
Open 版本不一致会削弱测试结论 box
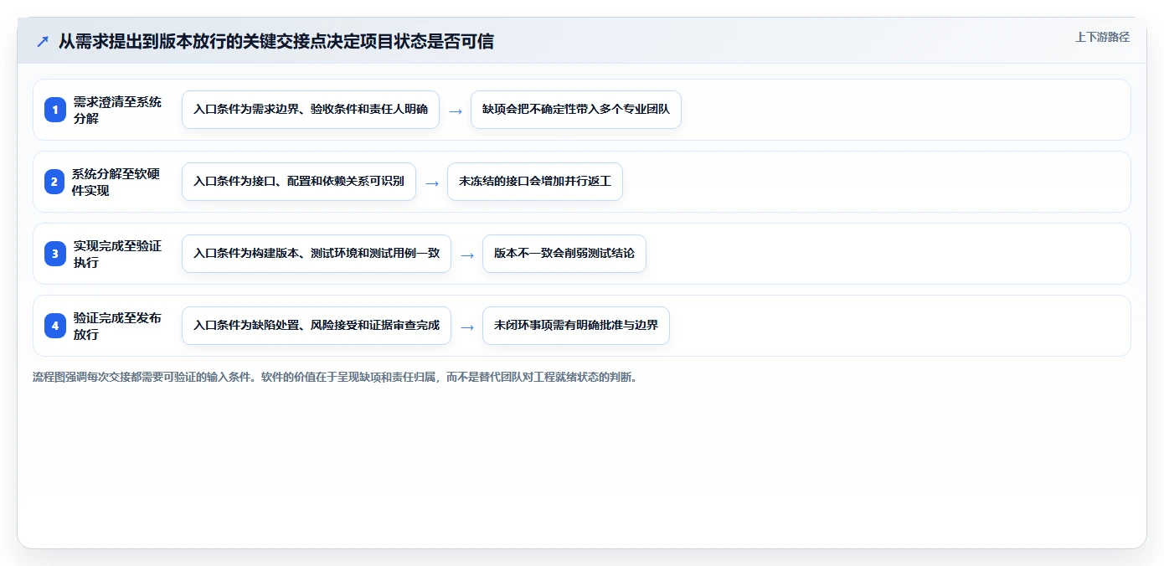pyautogui.click(x=564, y=254)
